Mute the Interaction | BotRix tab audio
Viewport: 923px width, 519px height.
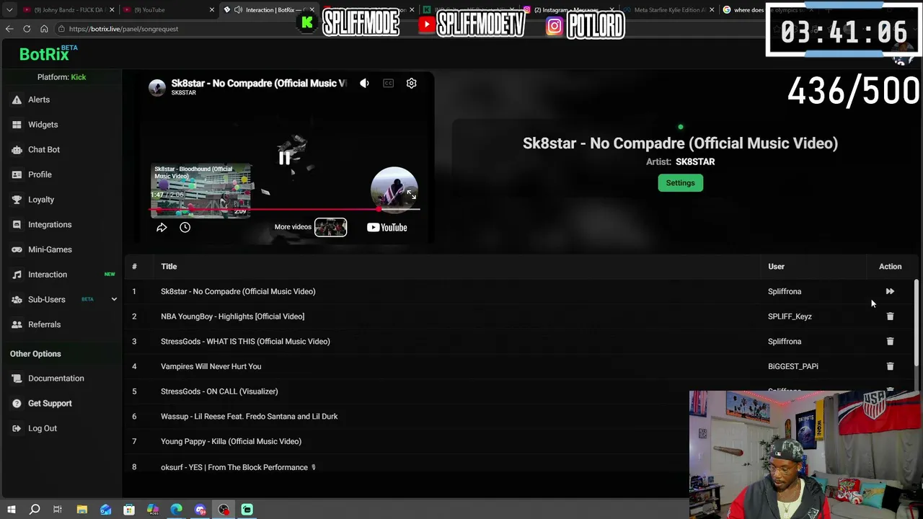(238, 10)
